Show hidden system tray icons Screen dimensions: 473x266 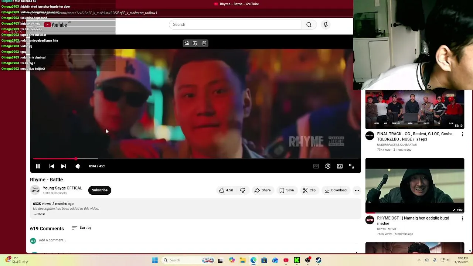click(x=419, y=260)
